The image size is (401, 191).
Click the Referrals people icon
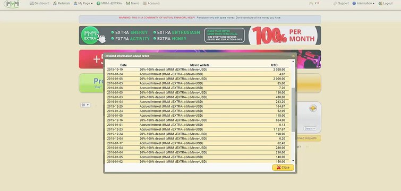pyautogui.click(x=55, y=3)
